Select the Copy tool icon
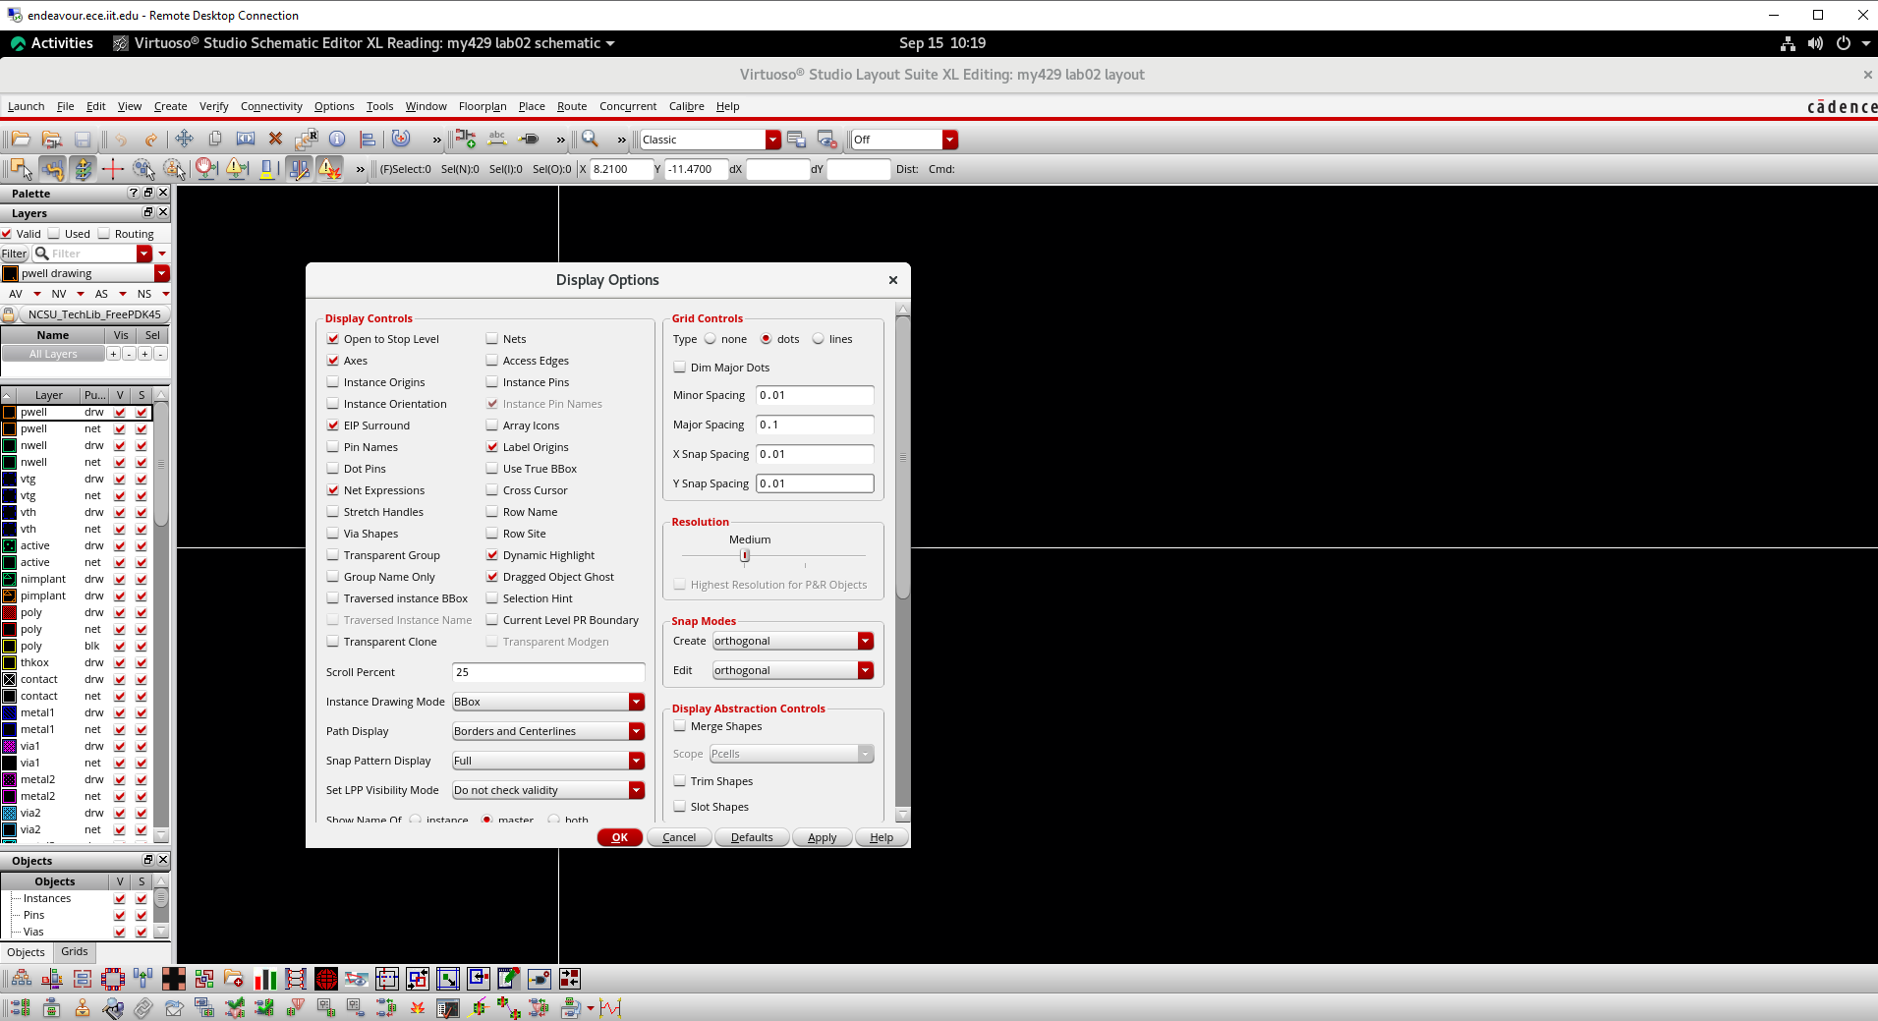This screenshot has width=1878, height=1021. [x=215, y=140]
